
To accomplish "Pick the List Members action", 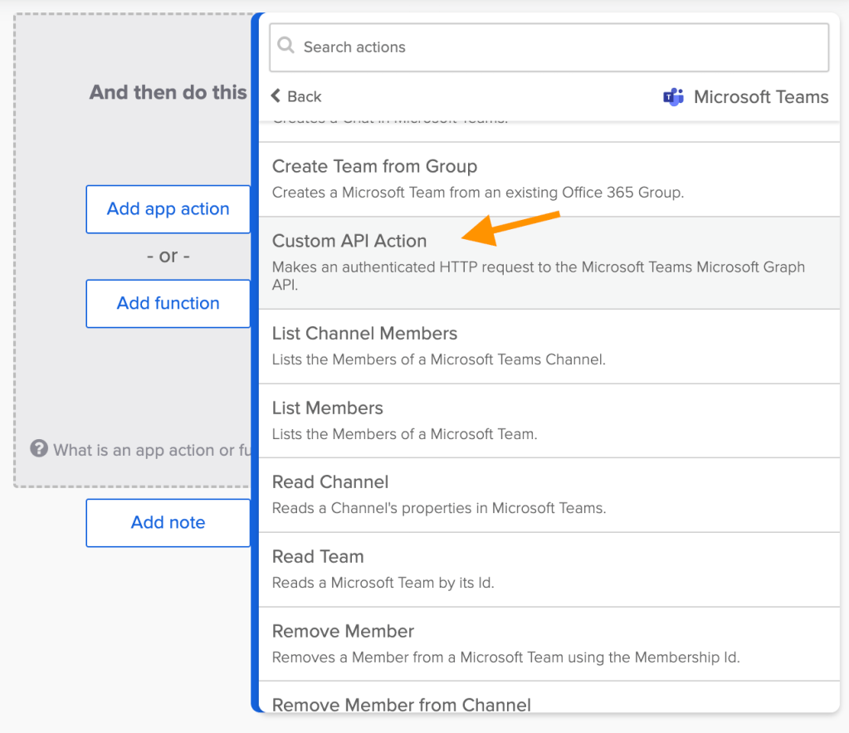I will (x=548, y=420).
